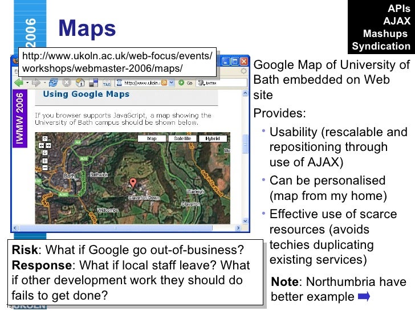Click the purple IWMW 2006 banner

click(x=20, y=118)
